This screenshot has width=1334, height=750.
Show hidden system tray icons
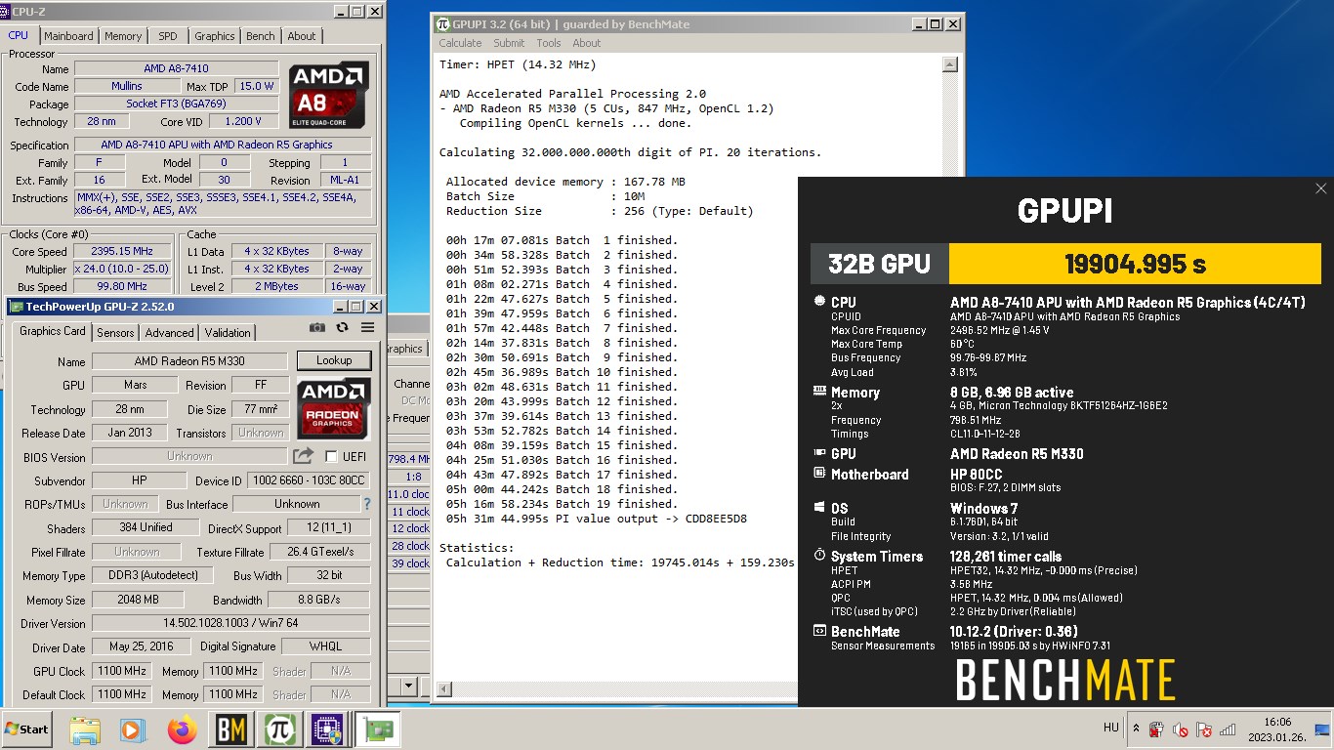coord(1136,729)
